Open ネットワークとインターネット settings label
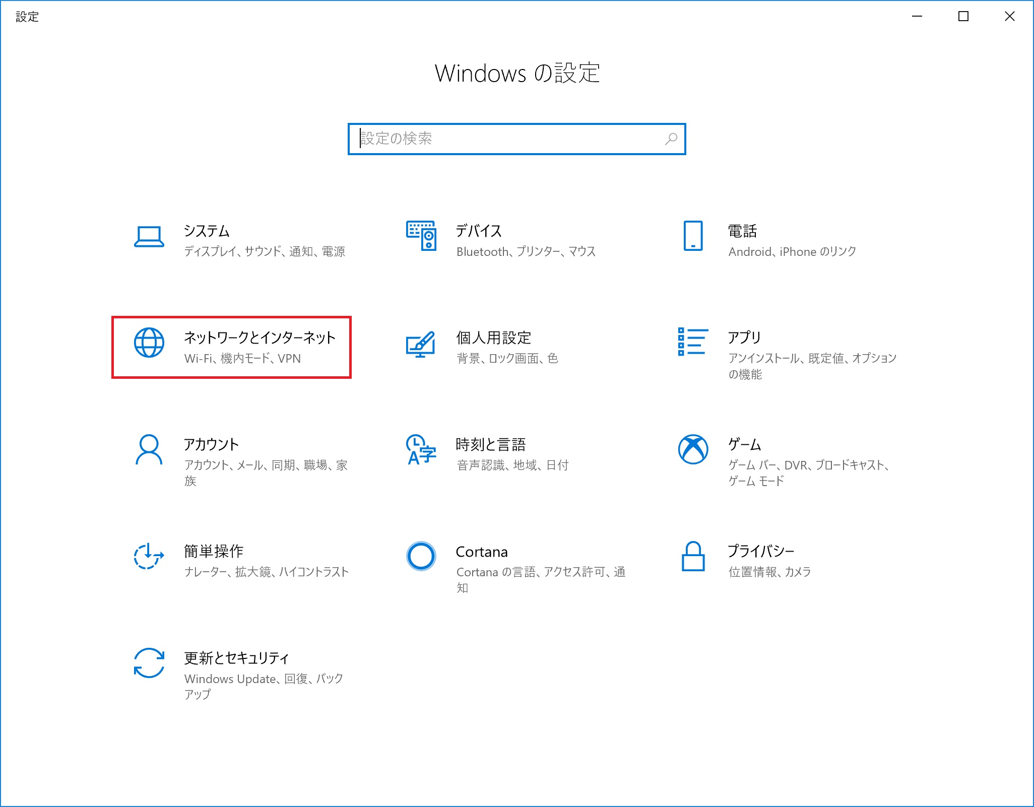Image resolution: width=1034 pixels, height=807 pixels. (x=260, y=338)
